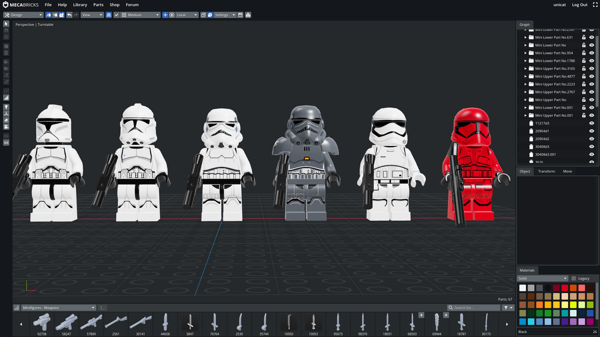Click the unicat username link

click(560, 5)
